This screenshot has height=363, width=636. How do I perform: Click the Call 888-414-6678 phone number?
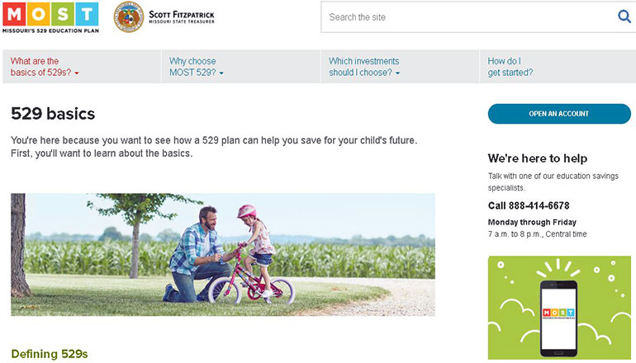click(x=529, y=205)
